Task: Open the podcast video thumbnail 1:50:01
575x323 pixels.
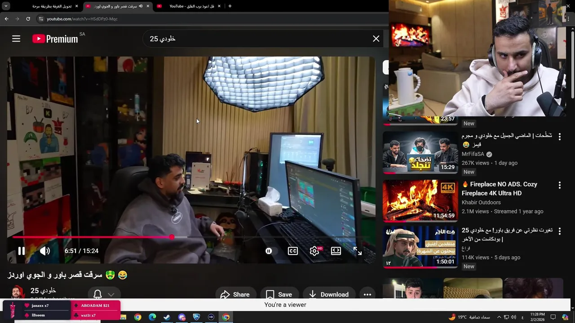Action: (420, 247)
